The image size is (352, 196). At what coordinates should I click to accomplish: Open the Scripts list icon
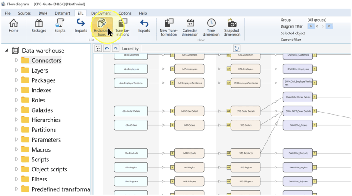coord(60,26)
